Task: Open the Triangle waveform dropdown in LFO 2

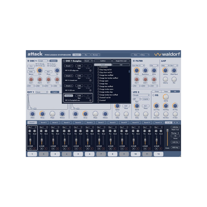Action: point(141,95)
